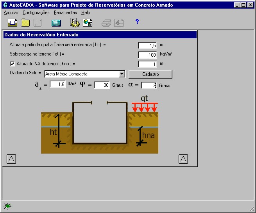The width and height of the screenshot is (256, 213).
Task: Focus the alpha angle input field
Action: [x=149, y=85]
